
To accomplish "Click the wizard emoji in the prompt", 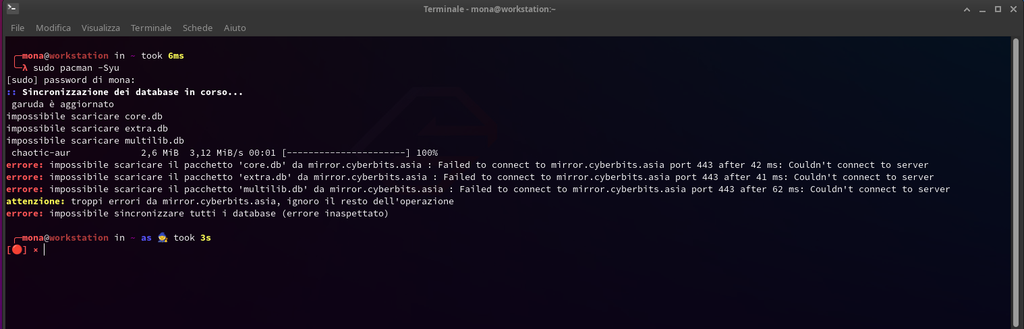I will 162,237.
